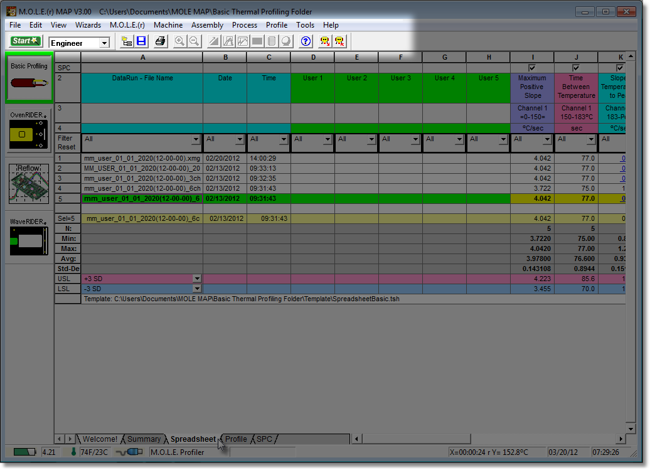Viewport: 650px width, 470px height.
Task: Click the profile graph tool icon
Action: pyautogui.click(x=243, y=41)
